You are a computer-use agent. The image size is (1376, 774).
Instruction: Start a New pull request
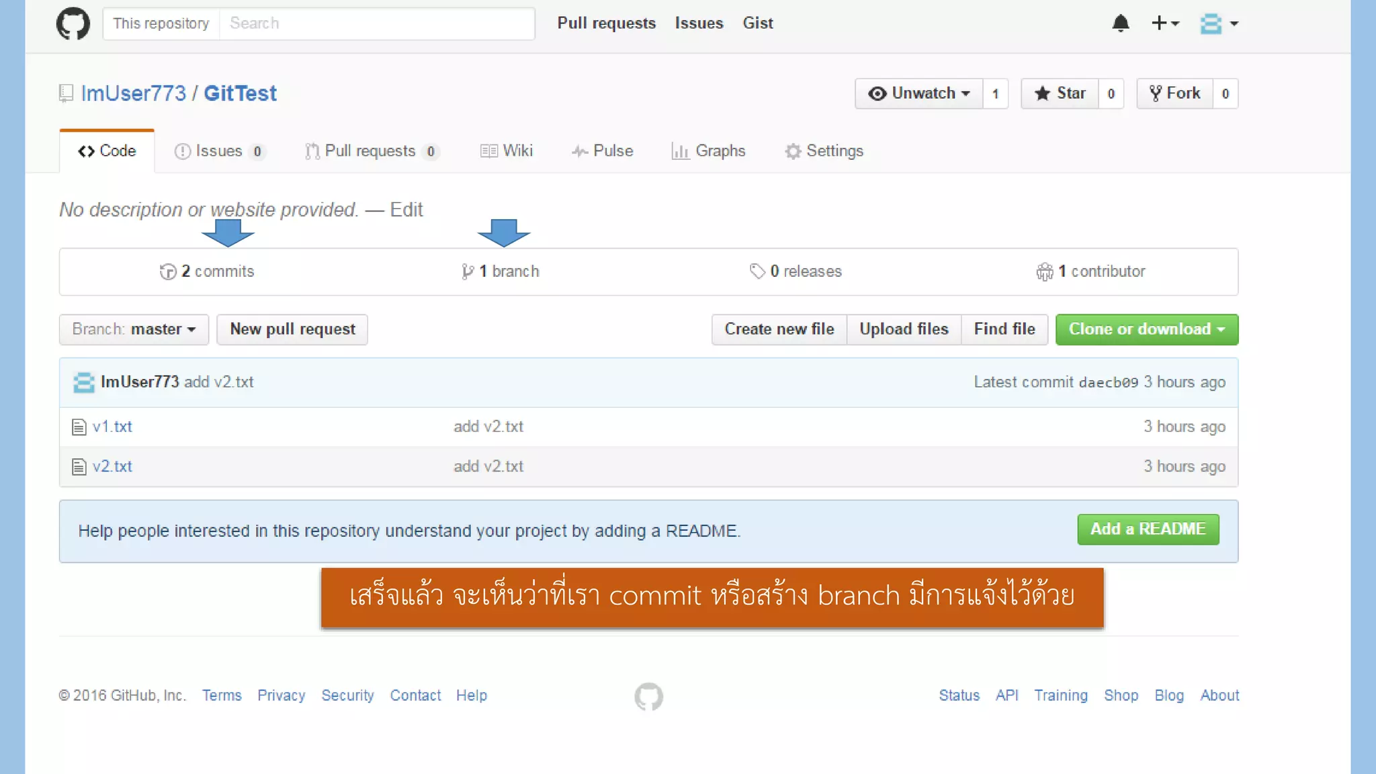pos(292,329)
